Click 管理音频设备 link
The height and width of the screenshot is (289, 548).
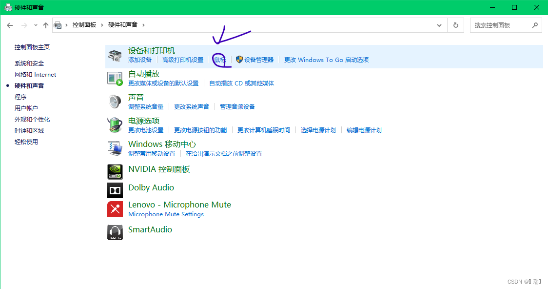[237, 107]
